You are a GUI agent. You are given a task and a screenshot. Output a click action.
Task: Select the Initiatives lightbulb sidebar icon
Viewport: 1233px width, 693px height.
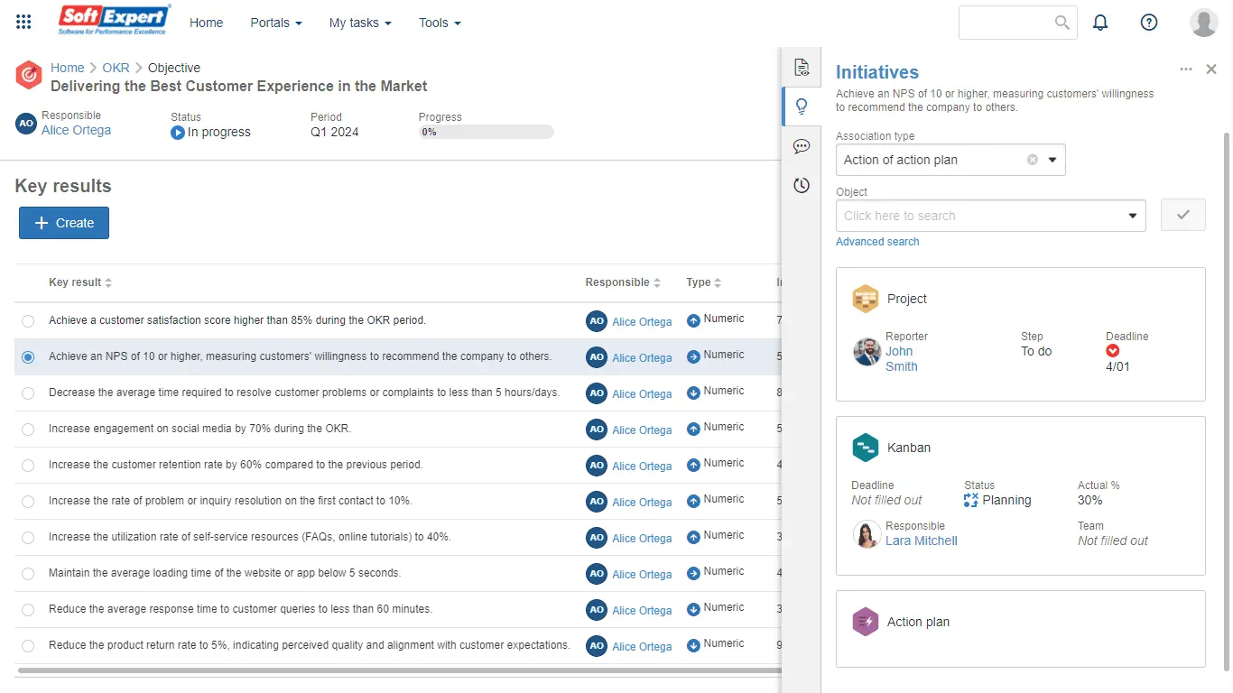pyautogui.click(x=801, y=106)
